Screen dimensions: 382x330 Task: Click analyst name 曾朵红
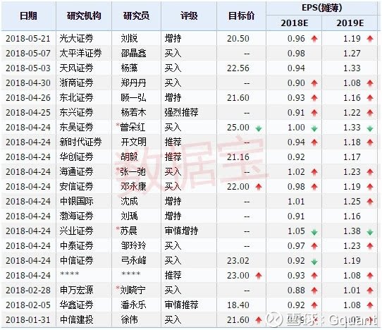(x=133, y=128)
